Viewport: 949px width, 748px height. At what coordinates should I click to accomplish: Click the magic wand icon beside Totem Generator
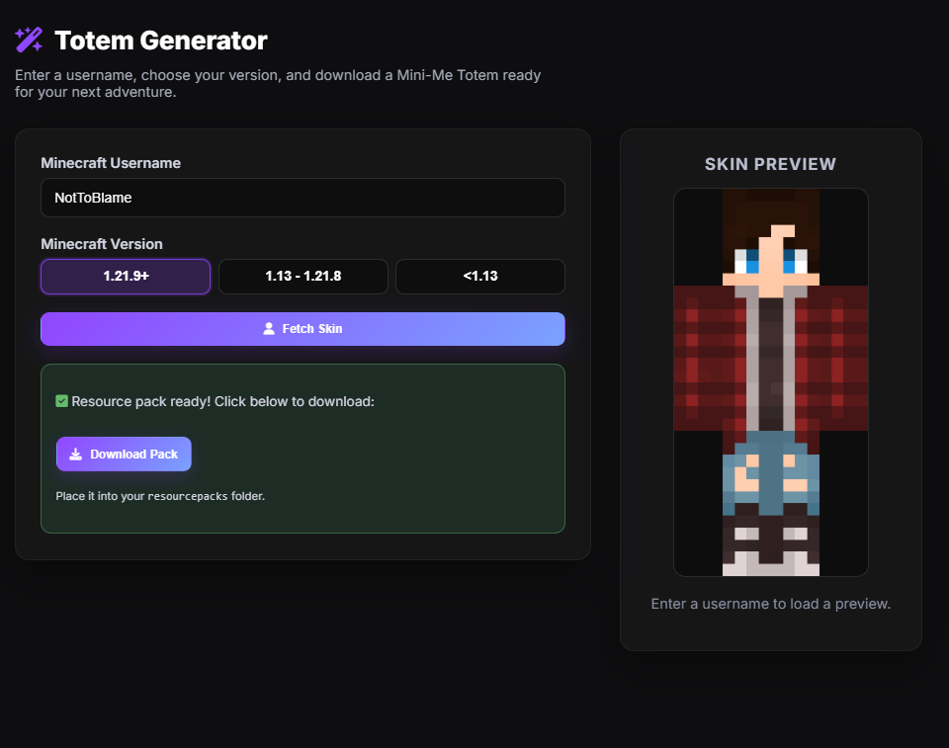[x=29, y=41]
